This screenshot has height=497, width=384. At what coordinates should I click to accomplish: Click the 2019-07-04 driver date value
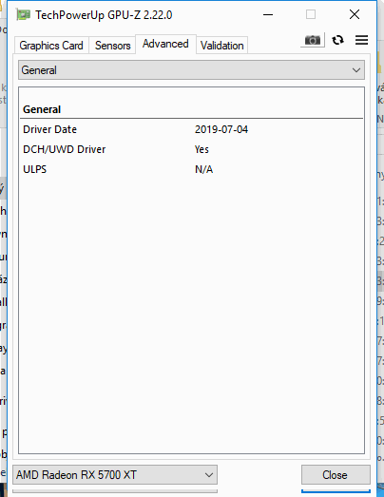tap(221, 129)
